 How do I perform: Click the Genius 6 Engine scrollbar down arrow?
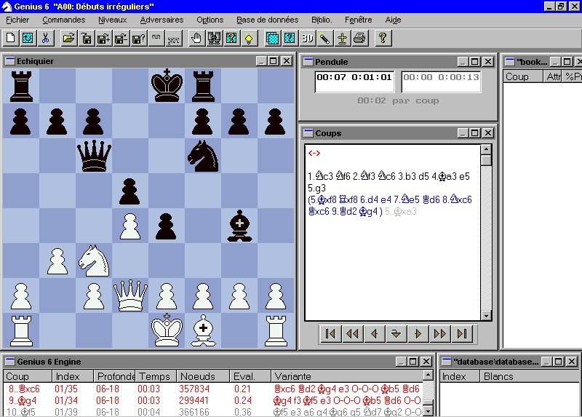click(428, 411)
